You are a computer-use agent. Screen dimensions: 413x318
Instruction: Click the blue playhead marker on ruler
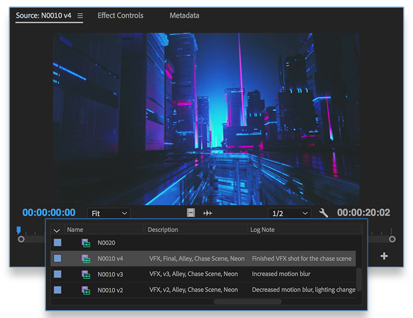pos(19,230)
